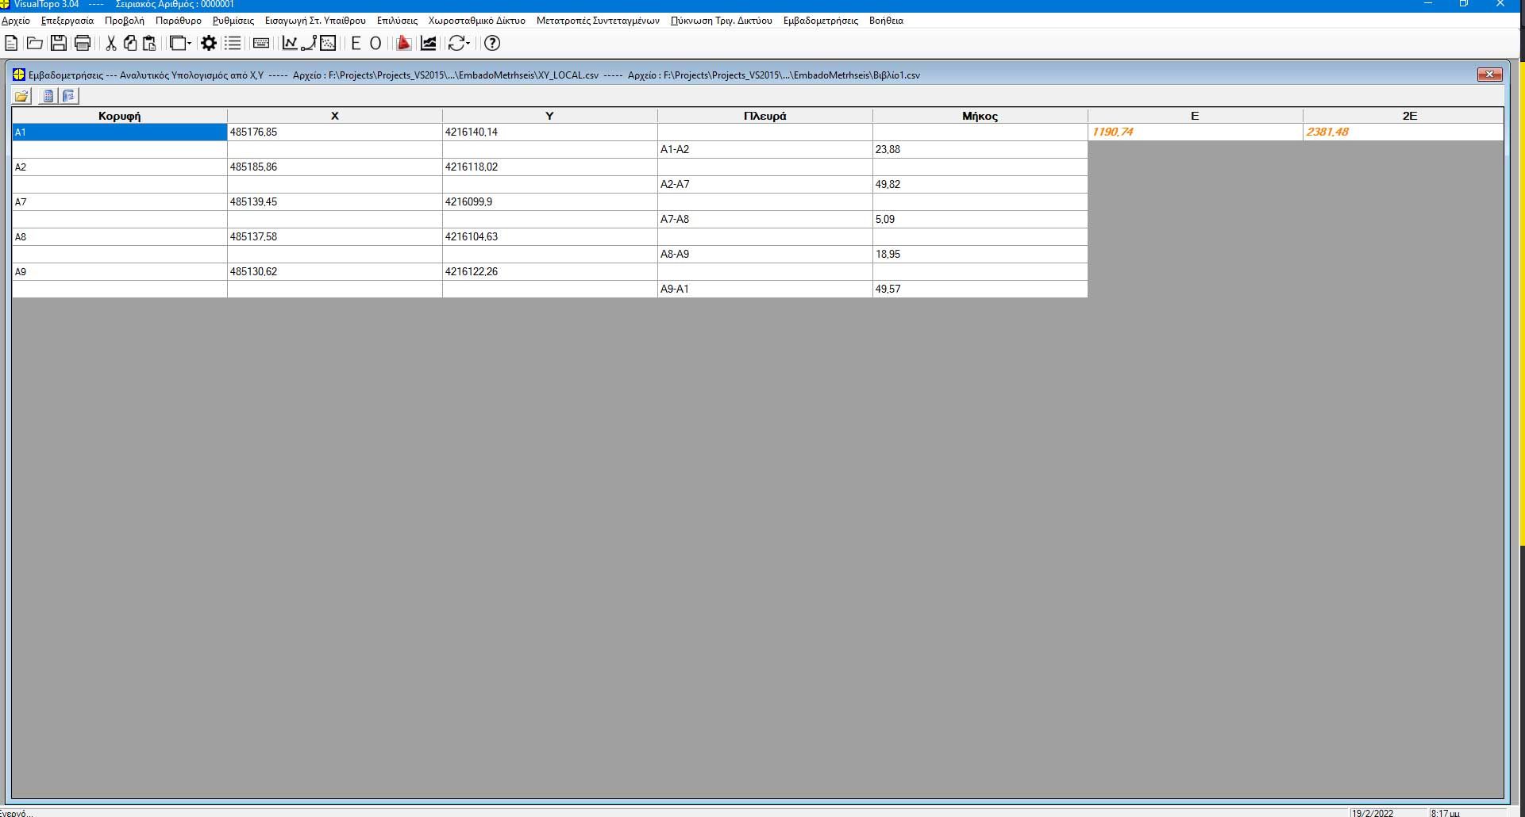This screenshot has width=1525, height=817.
Task: Open the Εμβαδομετρήσεις menu
Action: (x=820, y=21)
